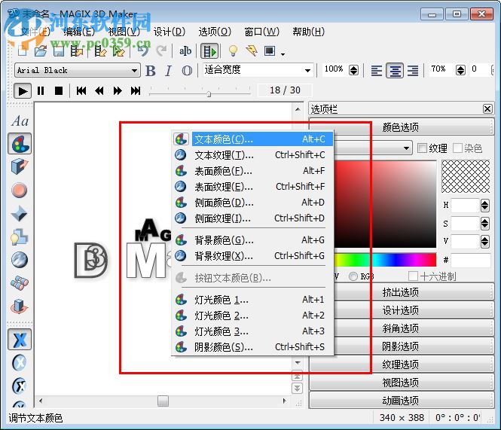Screen dimensions: 501x430
Task: Select the color palette tool in sidebar
Action: (20, 144)
